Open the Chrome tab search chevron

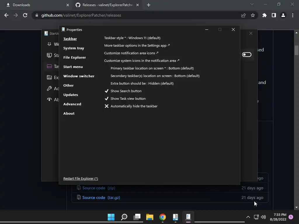coord(252,4)
